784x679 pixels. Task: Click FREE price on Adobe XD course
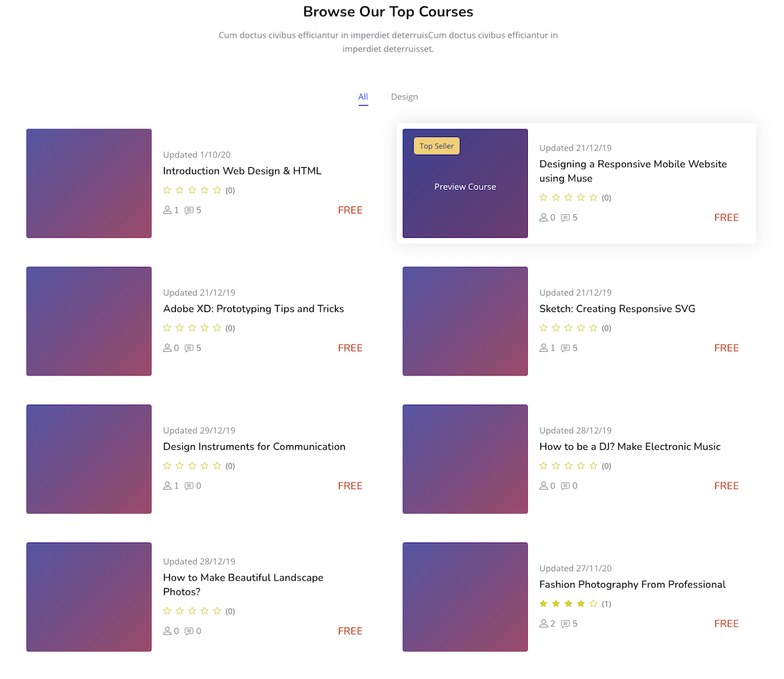(350, 348)
